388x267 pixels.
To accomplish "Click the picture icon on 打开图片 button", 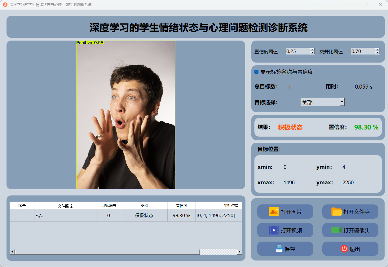I will pos(274,212).
